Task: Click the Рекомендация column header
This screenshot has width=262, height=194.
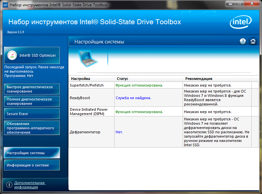Action: pyautogui.click(x=217, y=79)
